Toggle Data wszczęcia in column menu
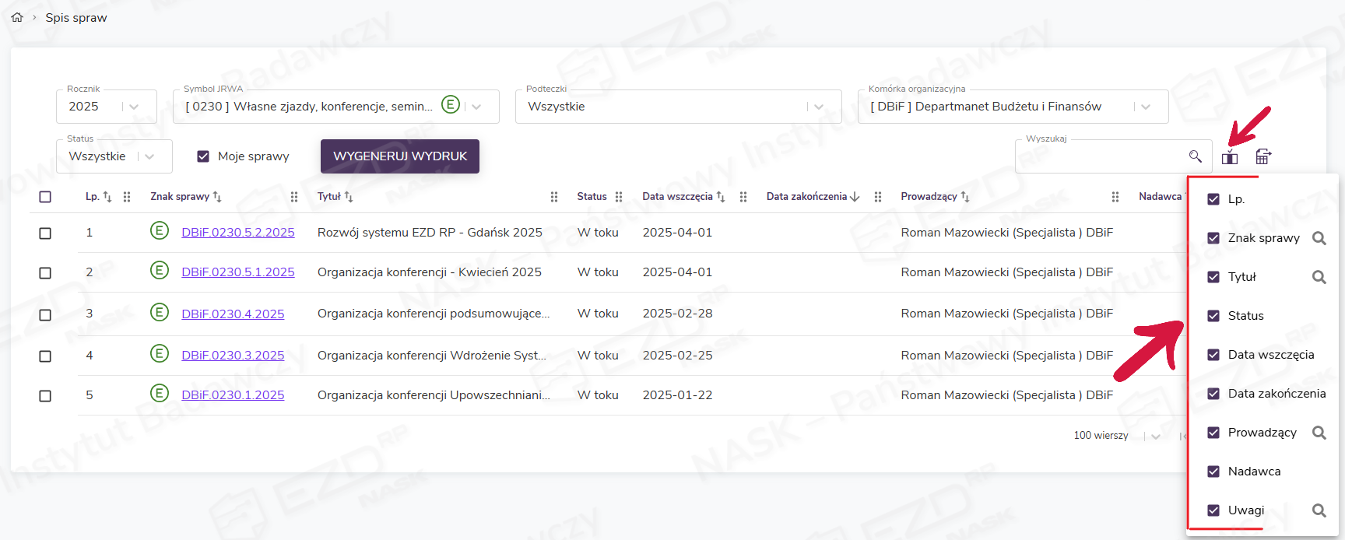The width and height of the screenshot is (1345, 540). (x=1213, y=355)
